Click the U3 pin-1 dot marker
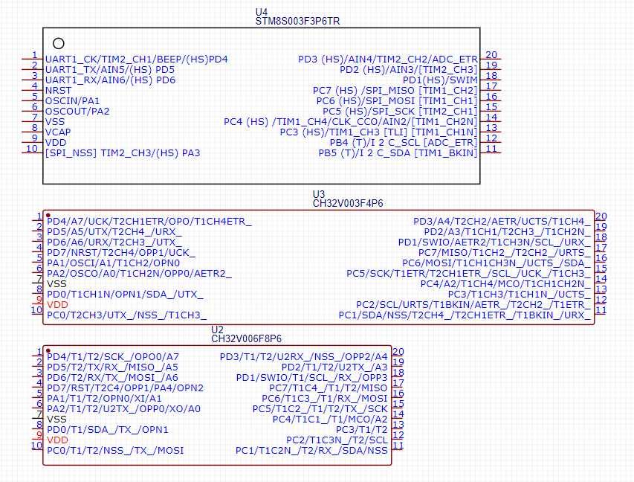634x482 pixels. pyautogui.click(x=48, y=215)
